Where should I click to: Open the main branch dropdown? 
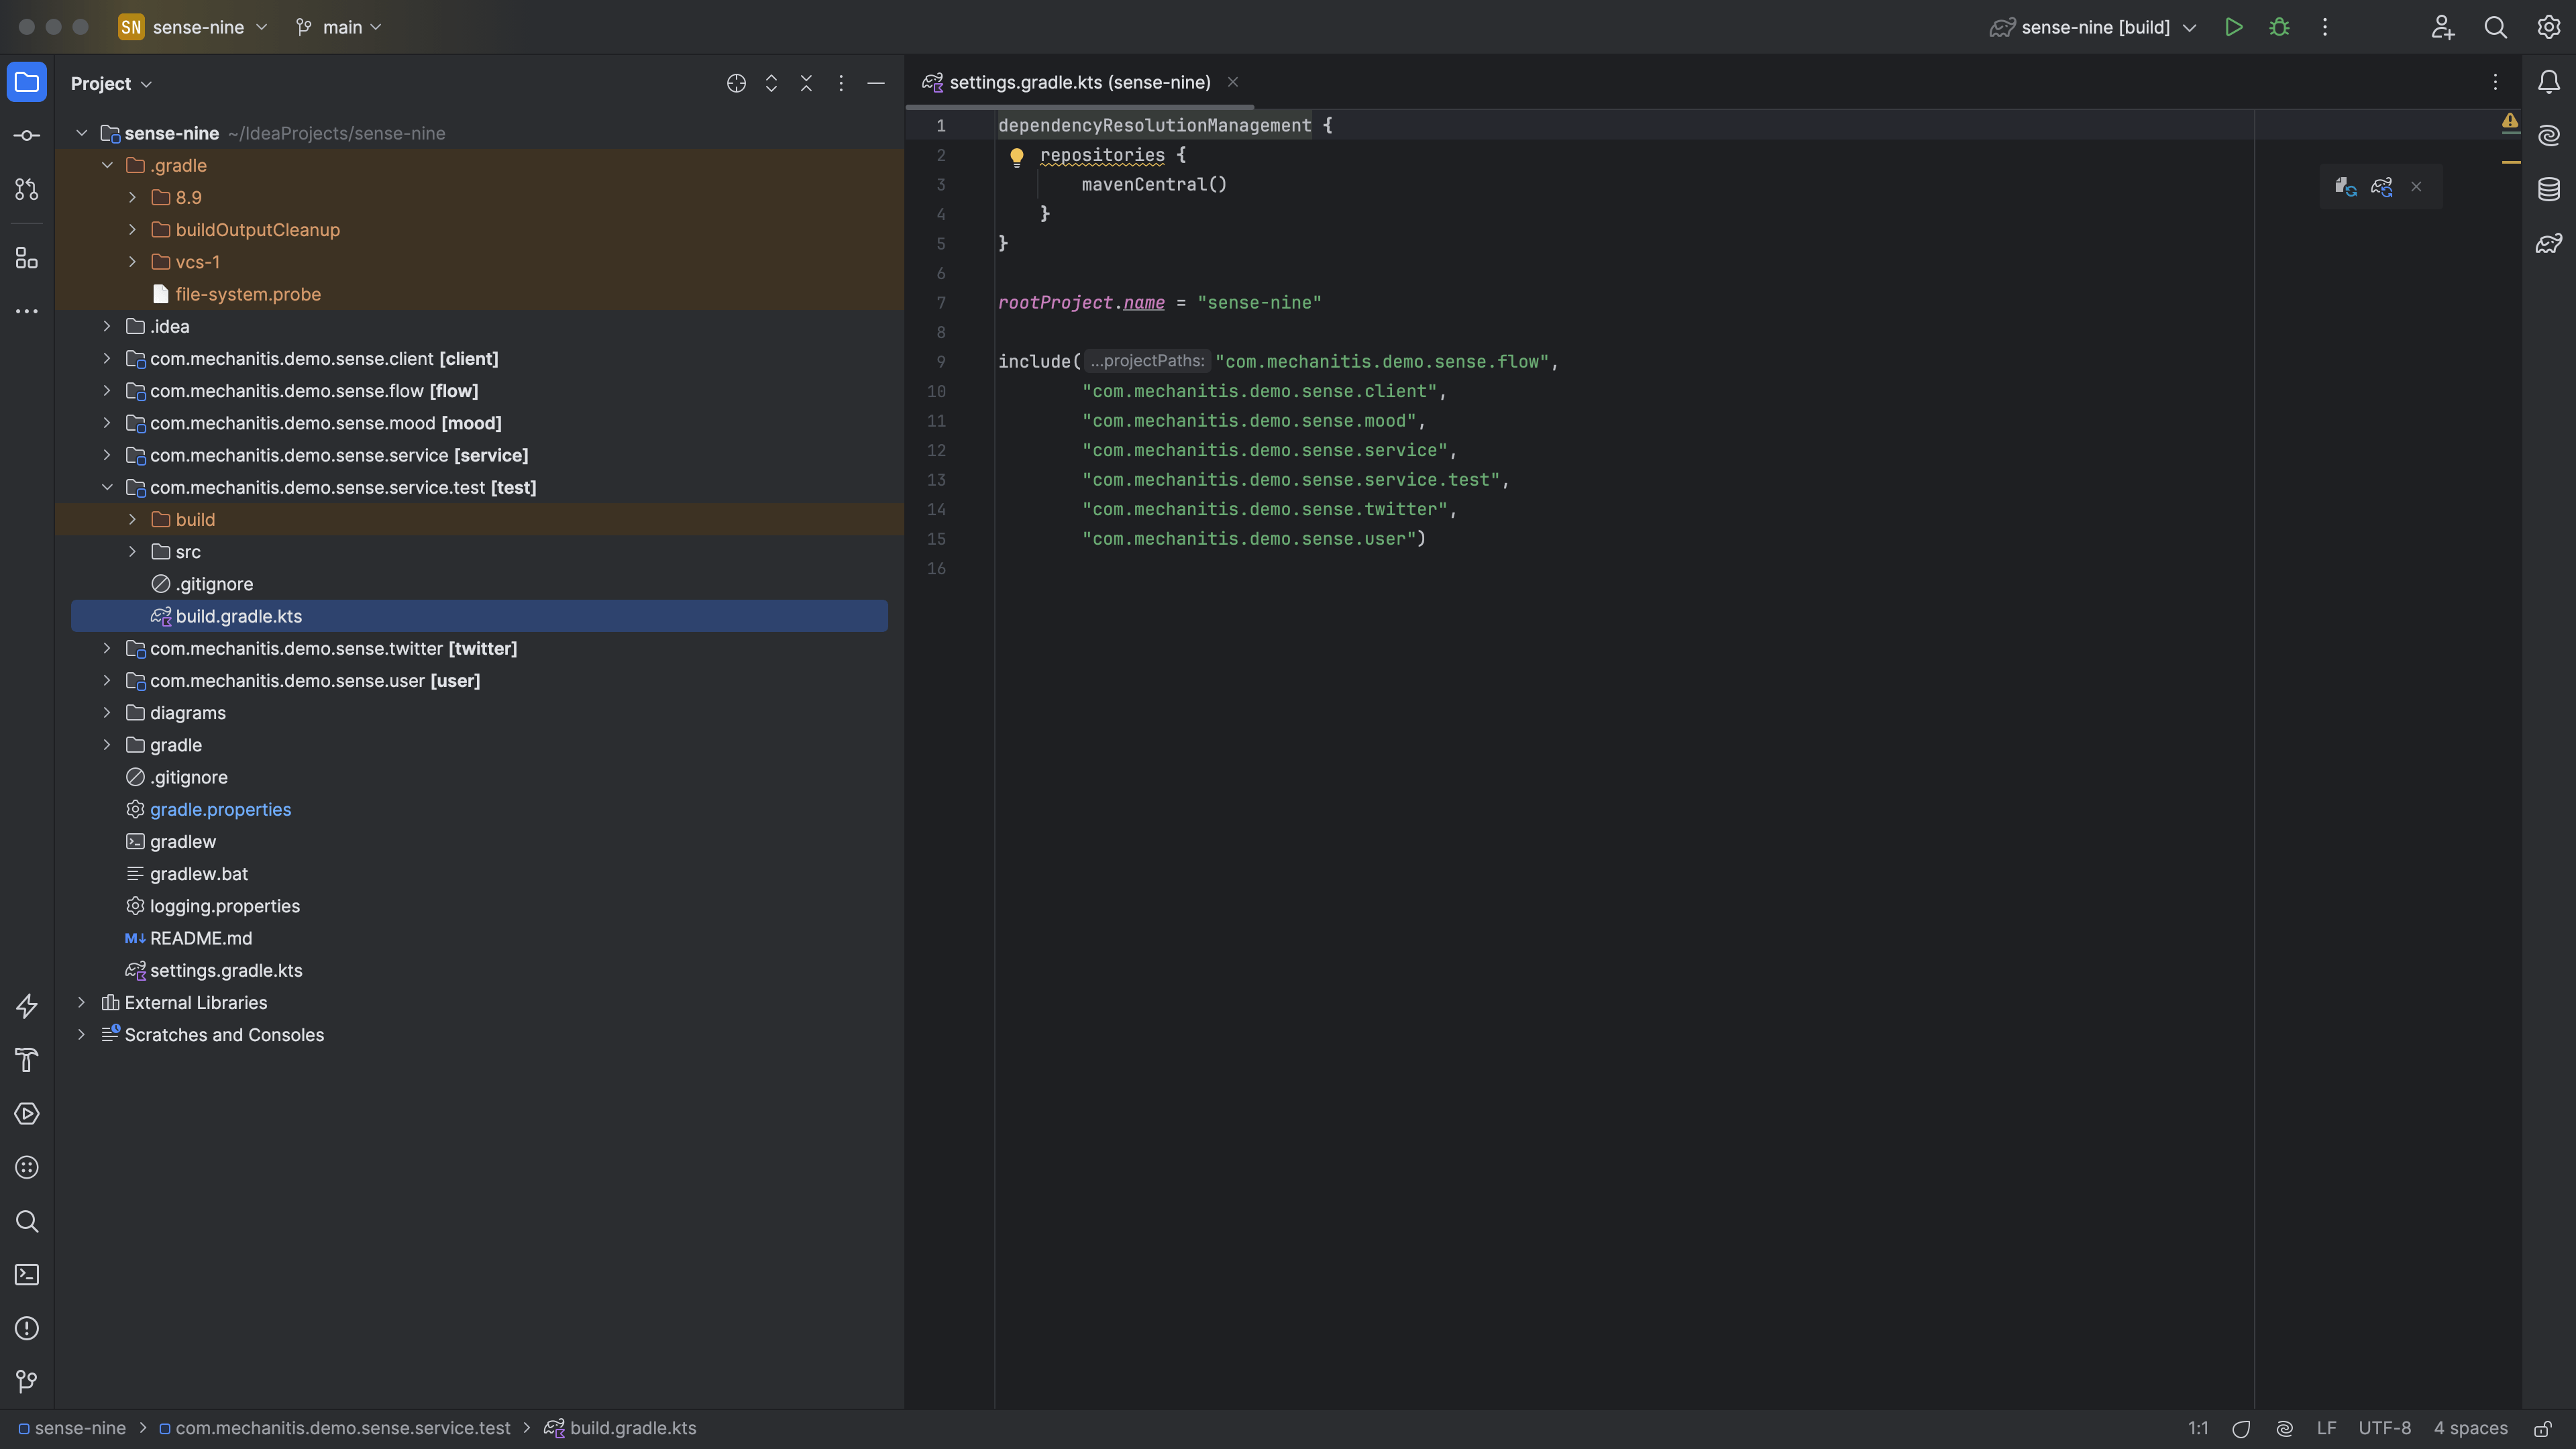tap(339, 28)
